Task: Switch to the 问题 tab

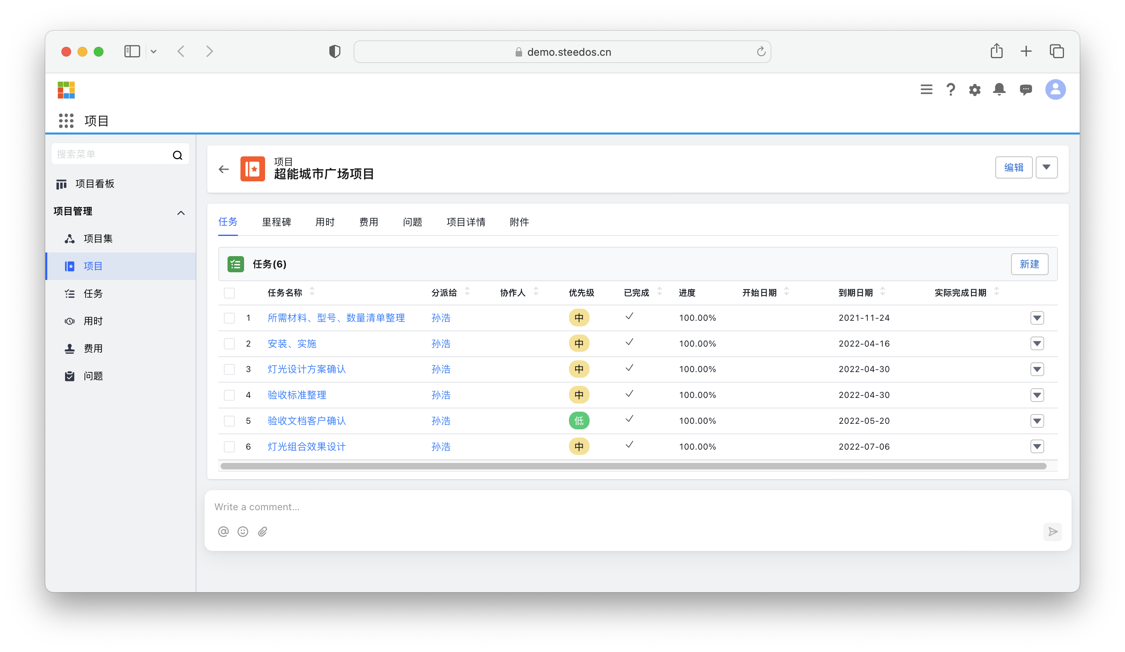Action: [413, 222]
